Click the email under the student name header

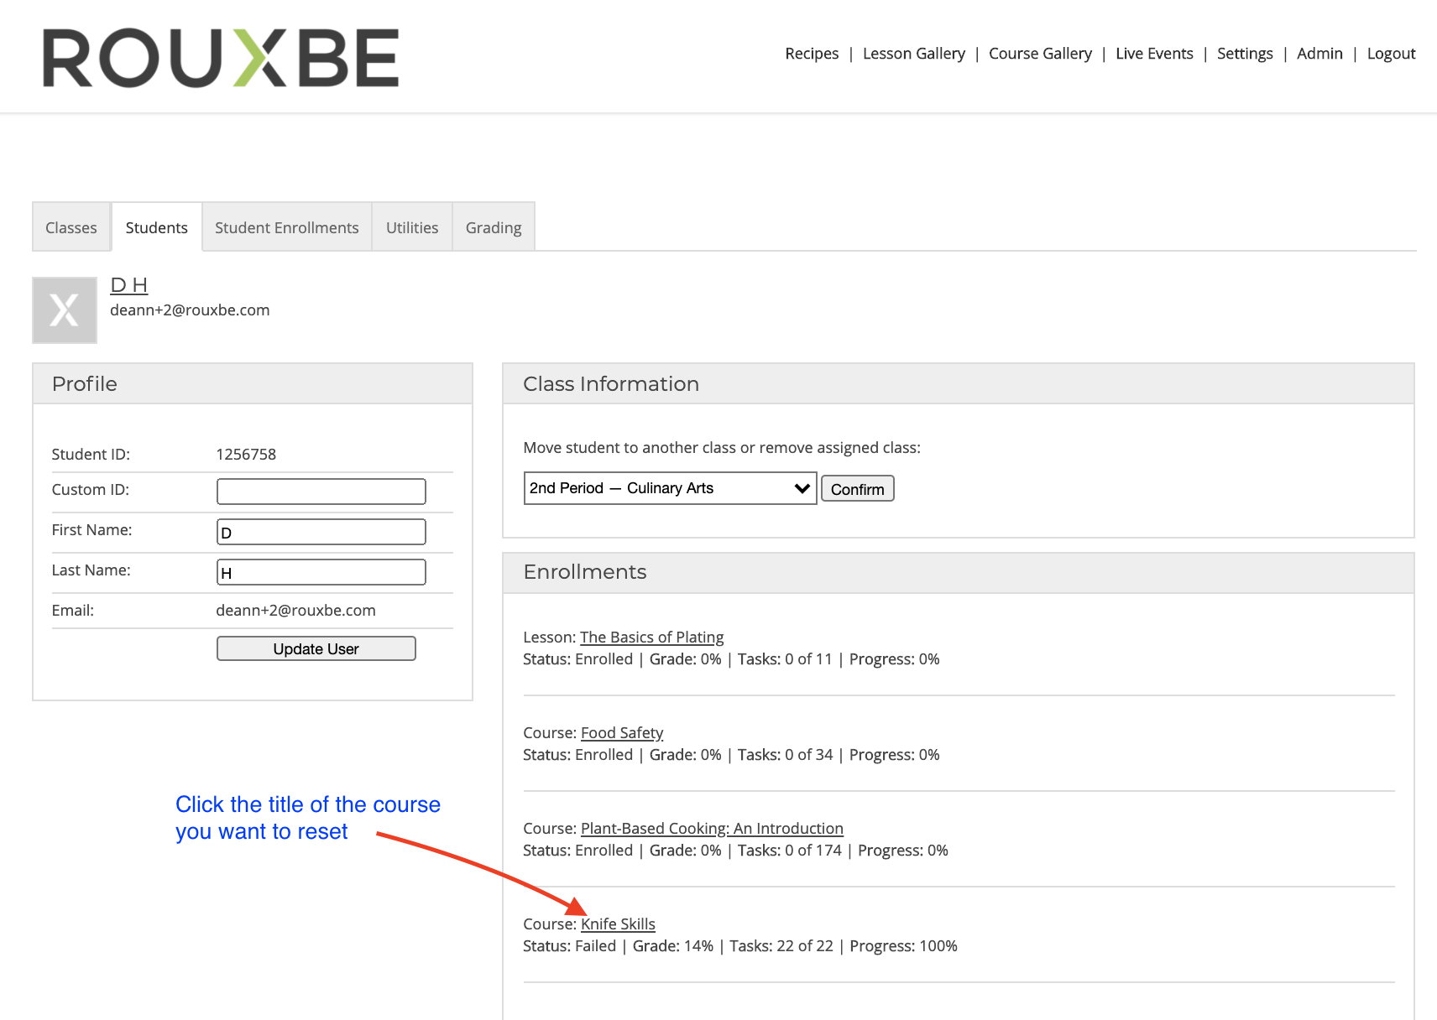190,310
